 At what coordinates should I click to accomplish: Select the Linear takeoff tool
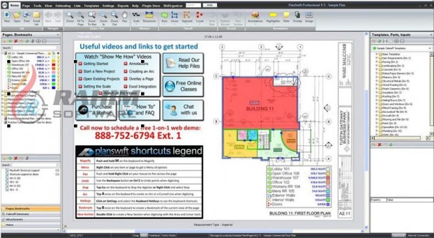175,15
